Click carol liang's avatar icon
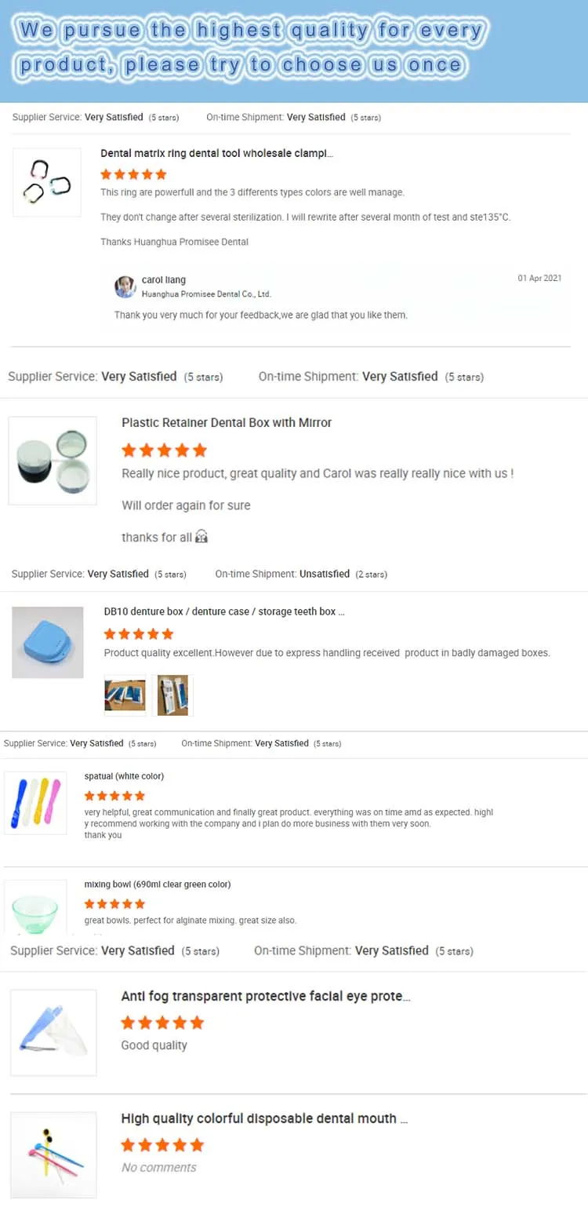The width and height of the screenshot is (588, 1211). 125,287
